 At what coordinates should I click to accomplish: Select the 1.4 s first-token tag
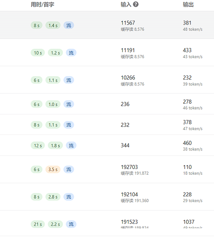(53, 25)
